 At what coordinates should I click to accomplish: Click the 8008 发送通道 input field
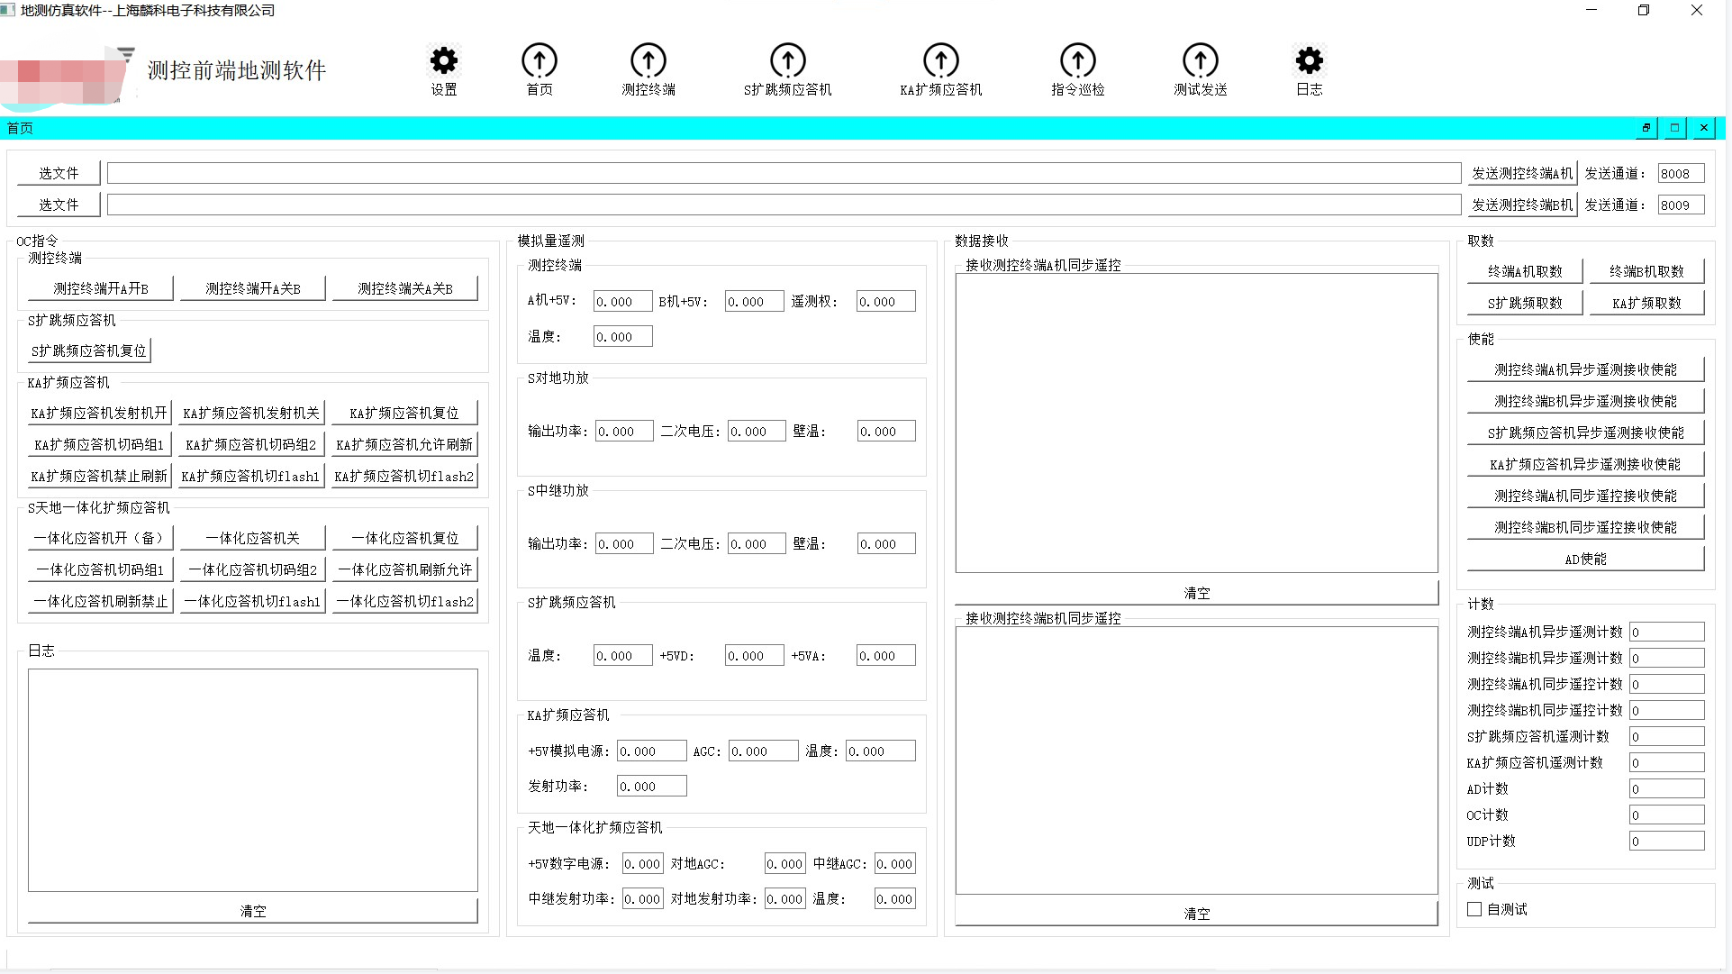coord(1680,174)
